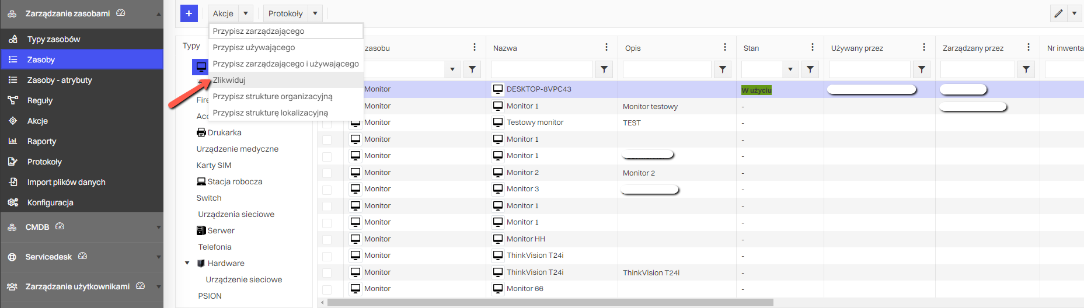
Task: Open the Protokoły dropdown arrow
Action: 315,13
